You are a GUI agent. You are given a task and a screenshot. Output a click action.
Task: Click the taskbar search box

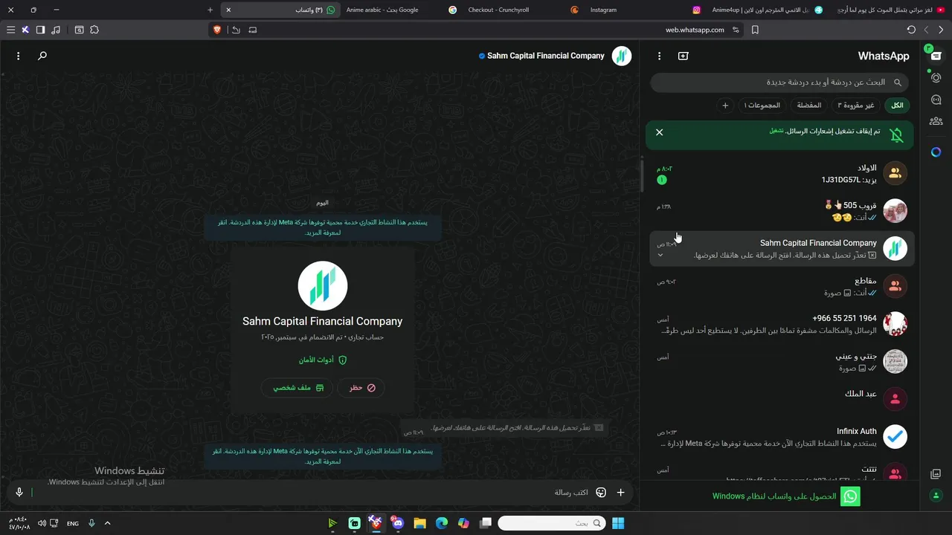tap(551, 523)
